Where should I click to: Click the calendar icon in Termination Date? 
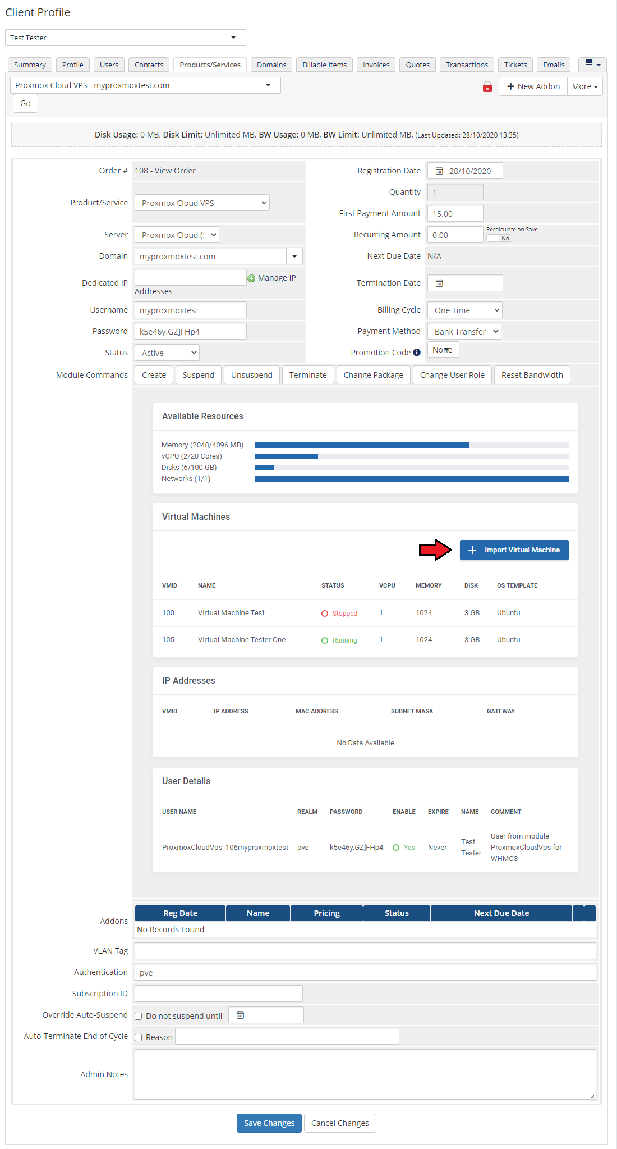(x=440, y=283)
